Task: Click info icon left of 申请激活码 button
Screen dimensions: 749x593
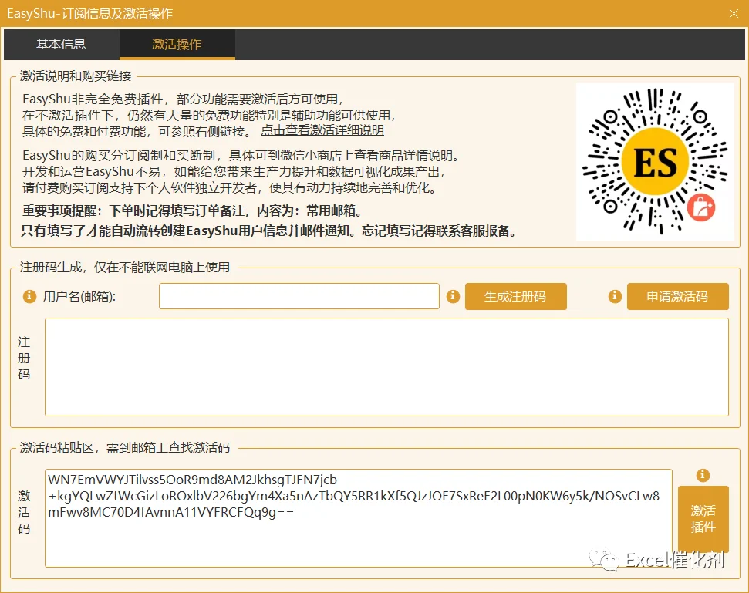Action: [615, 296]
